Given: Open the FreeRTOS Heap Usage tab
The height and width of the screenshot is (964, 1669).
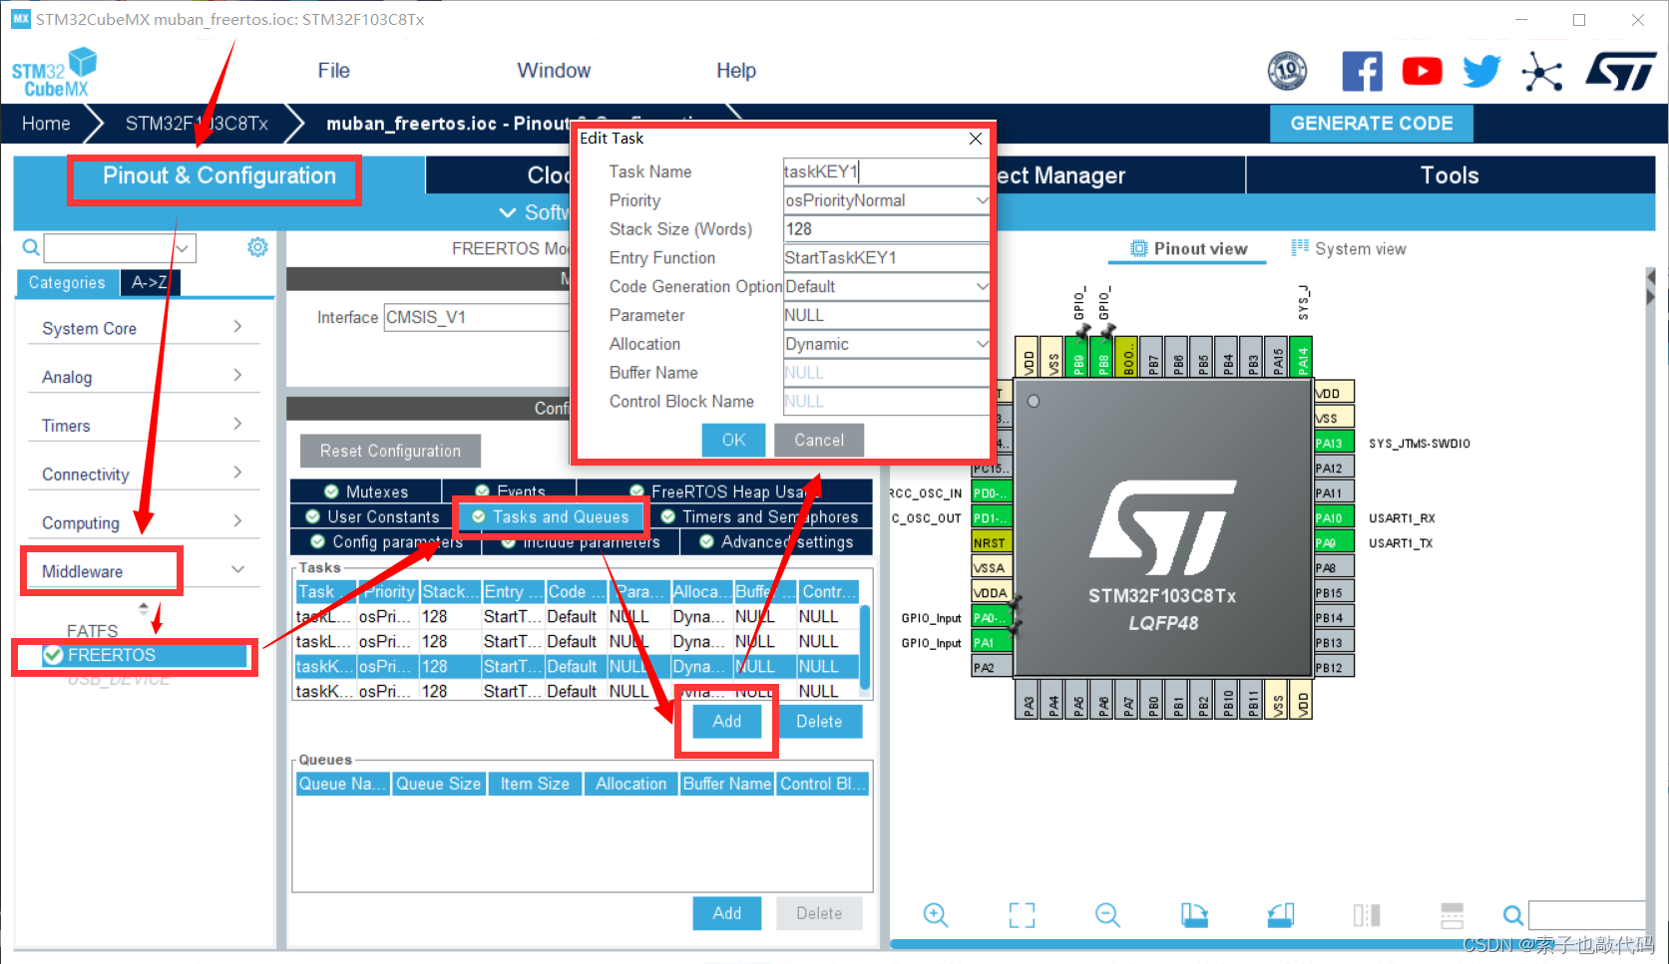Looking at the screenshot, I should coord(724,491).
